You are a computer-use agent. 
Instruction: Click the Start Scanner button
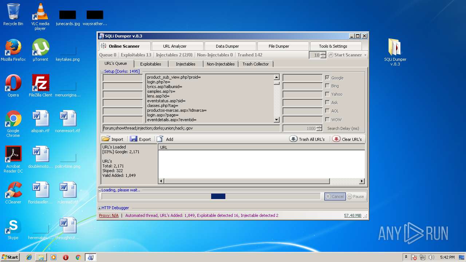tap(345, 55)
